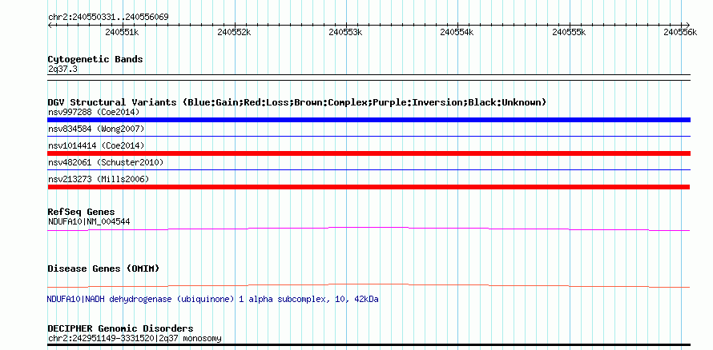Select the 240552k ruler tick label

(x=234, y=32)
